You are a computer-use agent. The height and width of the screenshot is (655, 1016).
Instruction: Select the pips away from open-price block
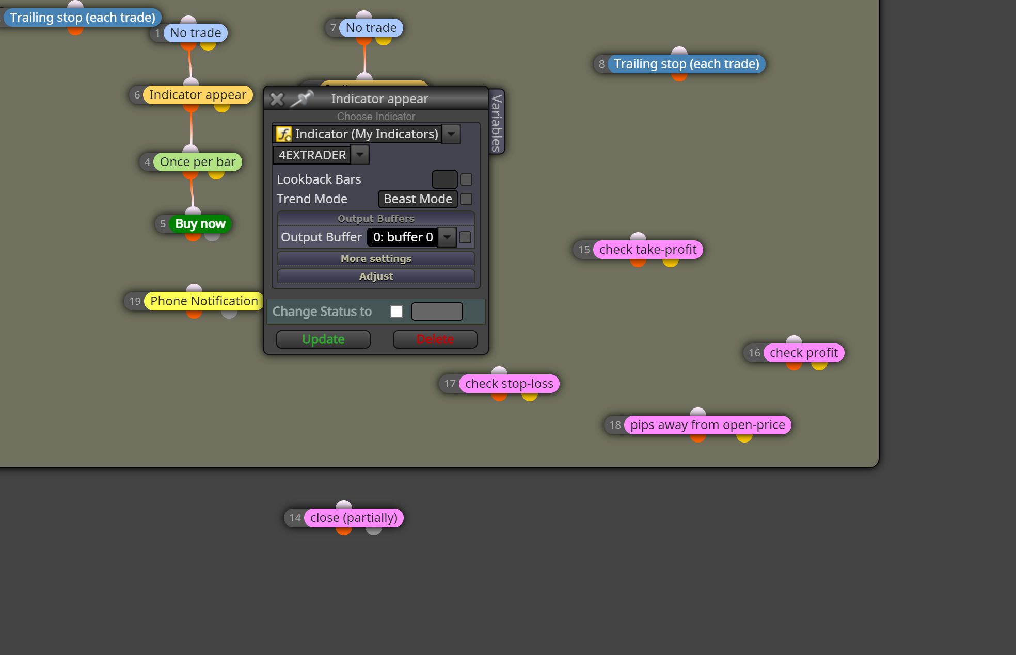click(x=707, y=425)
